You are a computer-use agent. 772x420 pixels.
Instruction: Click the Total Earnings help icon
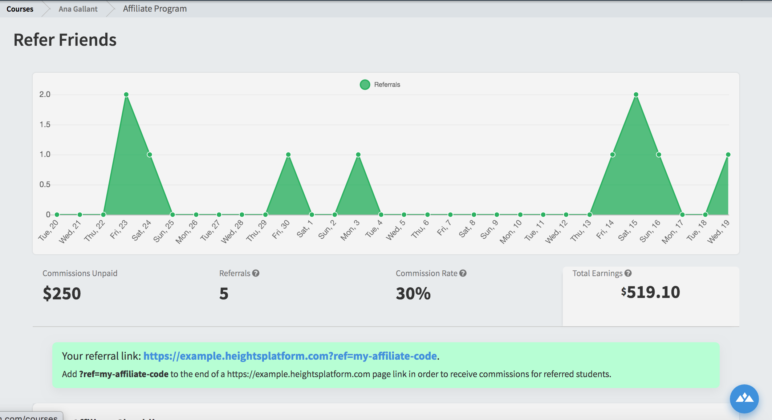pos(628,273)
